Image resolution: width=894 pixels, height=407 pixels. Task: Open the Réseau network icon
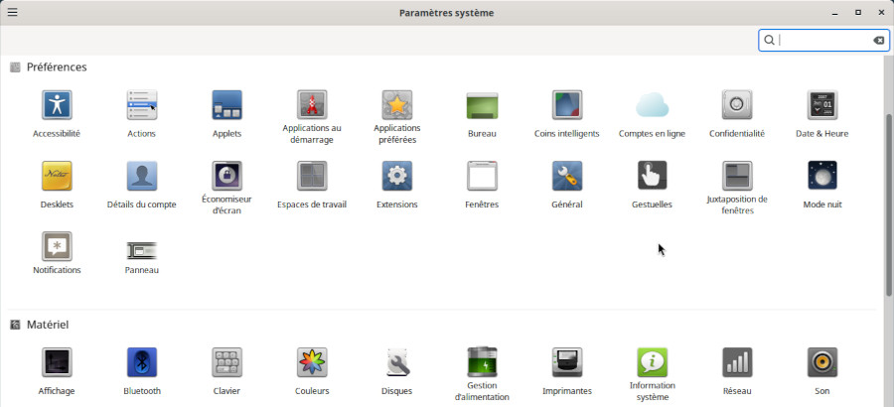coord(737,362)
